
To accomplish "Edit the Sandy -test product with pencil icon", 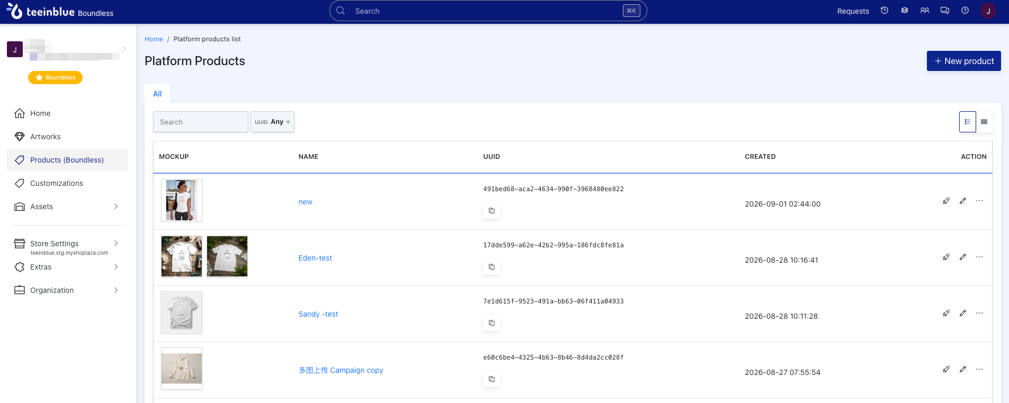I will 963,313.
